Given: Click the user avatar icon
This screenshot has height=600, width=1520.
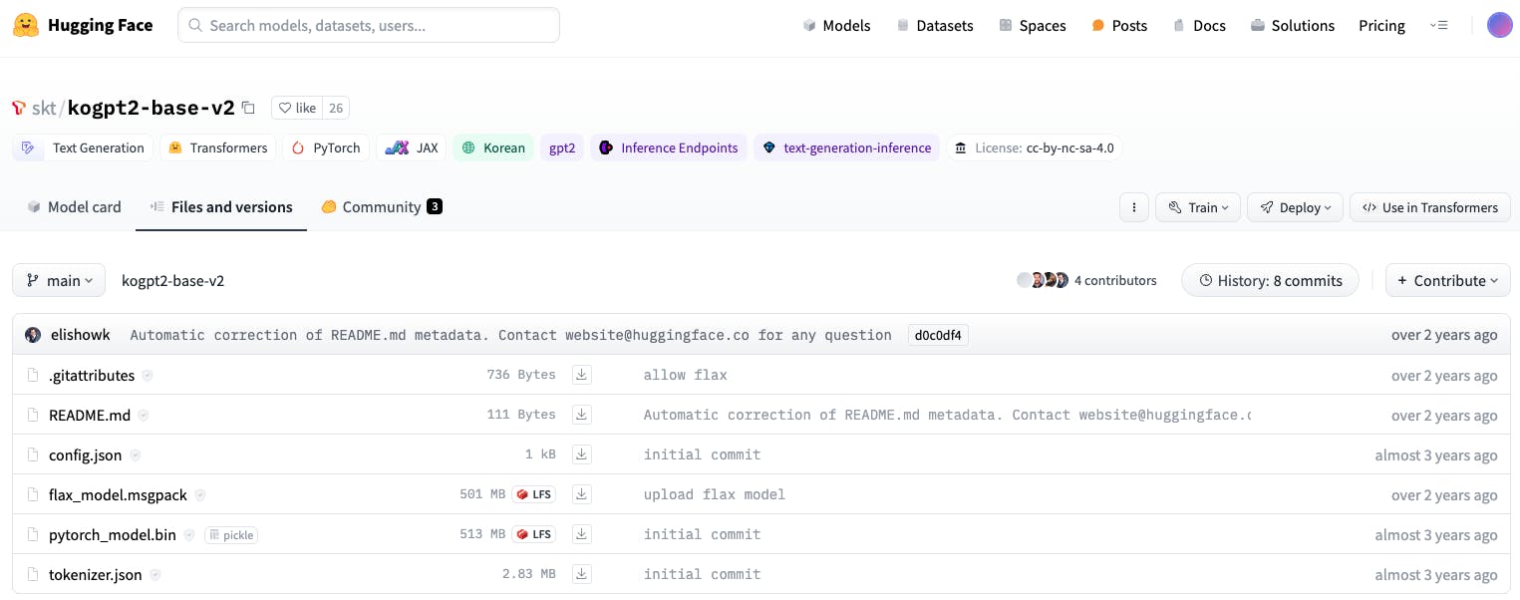Looking at the screenshot, I should click(1499, 25).
